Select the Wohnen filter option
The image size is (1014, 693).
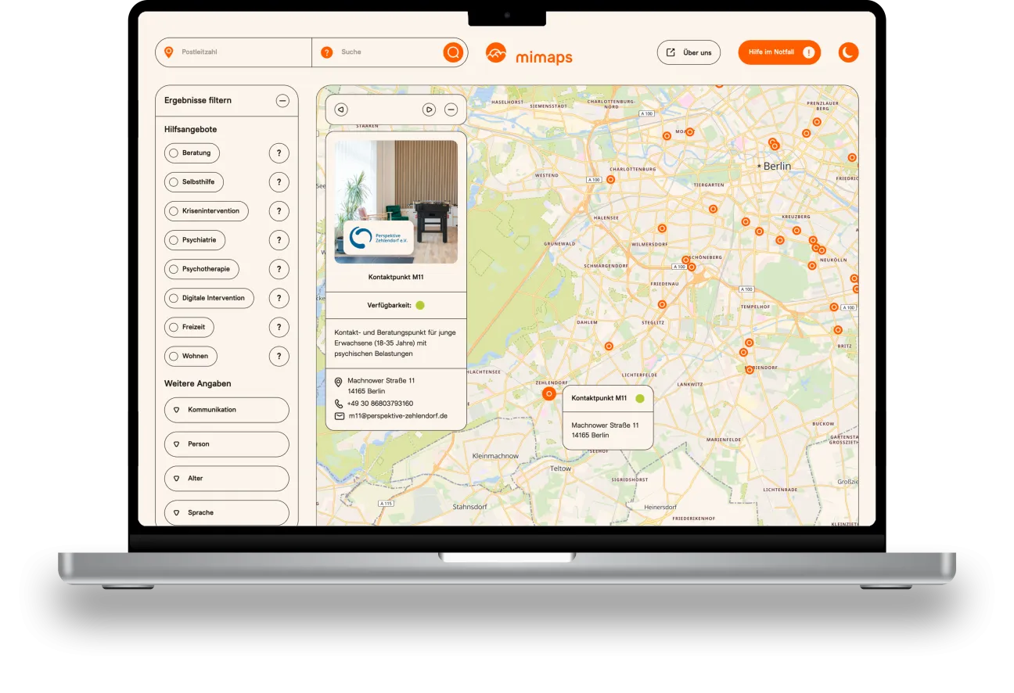191,356
